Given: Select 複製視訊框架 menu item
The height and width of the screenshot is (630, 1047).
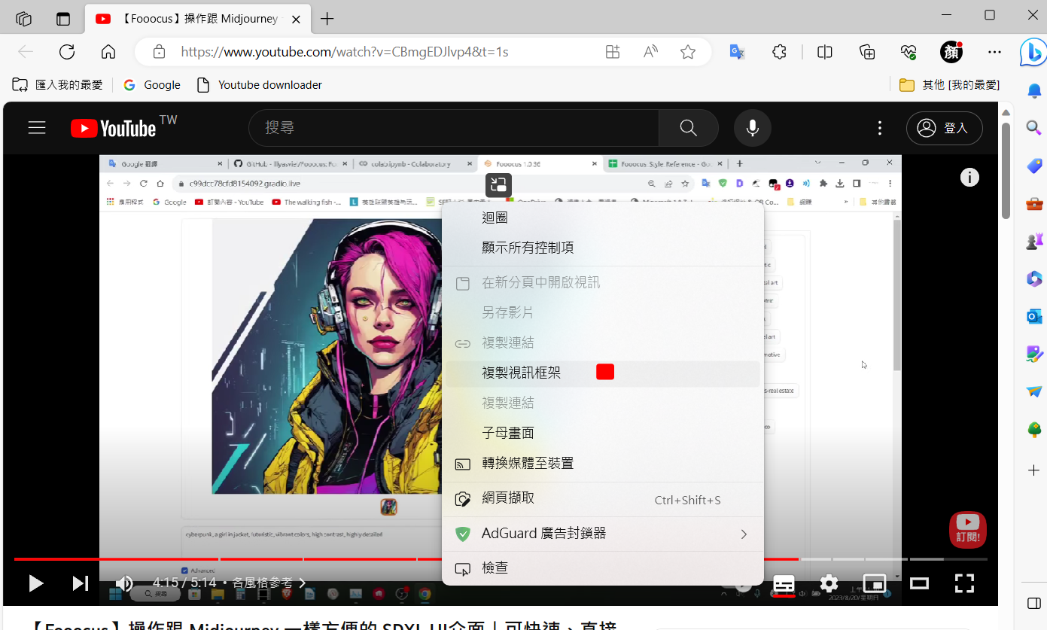Looking at the screenshot, I should [603, 373].
